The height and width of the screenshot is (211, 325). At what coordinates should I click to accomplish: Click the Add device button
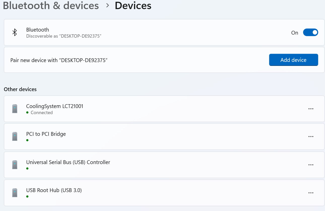point(294,60)
